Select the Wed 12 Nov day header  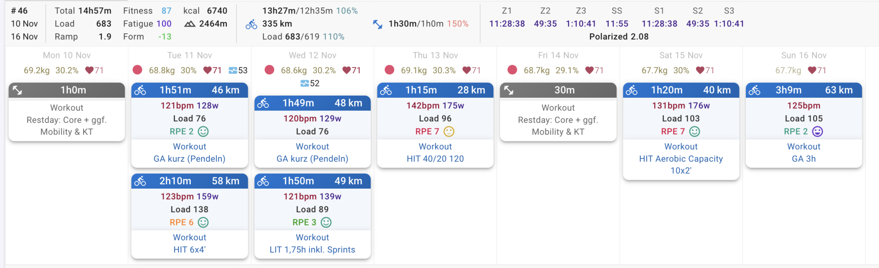[312, 55]
